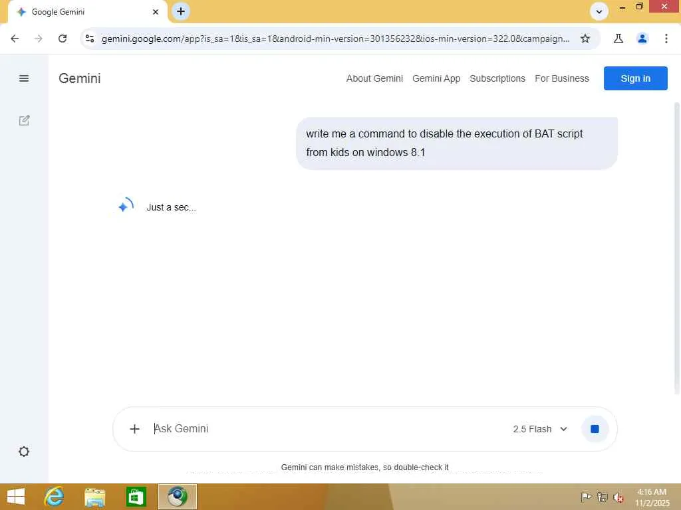This screenshot has width=681, height=510.
Task: Go back with the browser back arrow
Action: (x=15, y=39)
